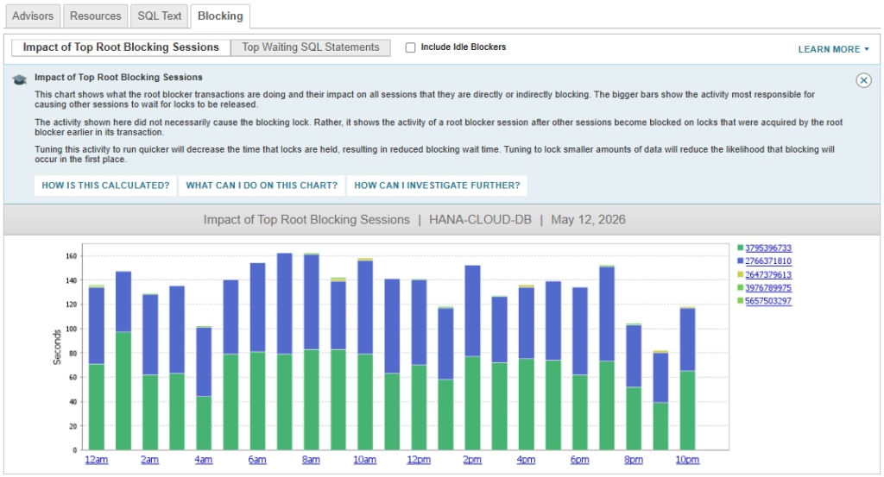Open legend link 3795396733
The width and height of the screenshot is (884, 477).
[767, 248]
